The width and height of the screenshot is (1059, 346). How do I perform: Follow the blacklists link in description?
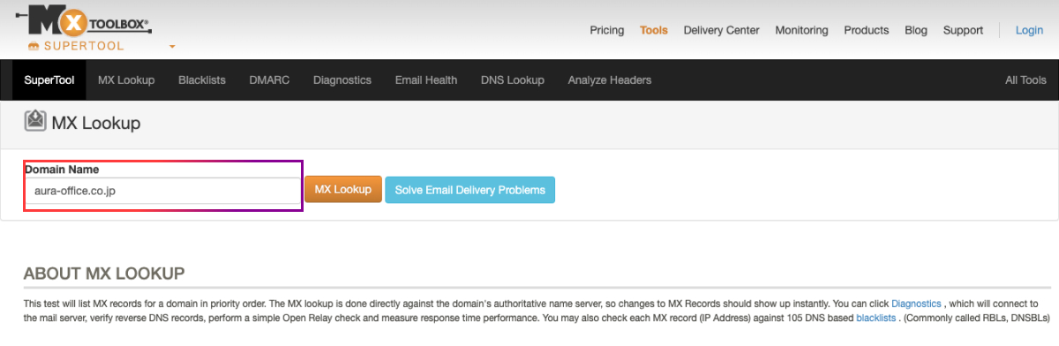[875, 318]
